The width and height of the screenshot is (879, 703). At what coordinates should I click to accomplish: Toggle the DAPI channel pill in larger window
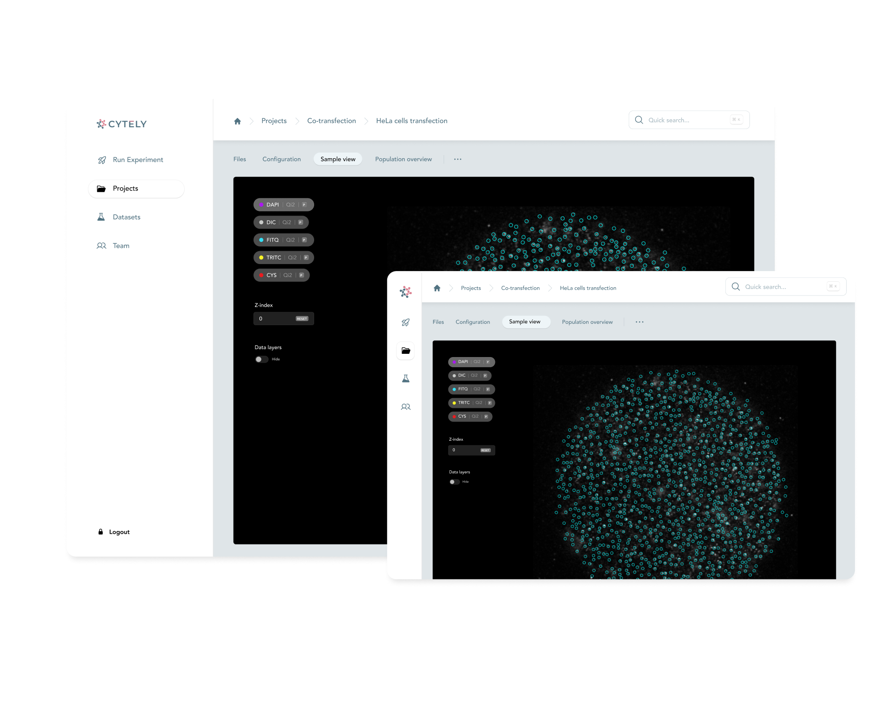(x=283, y=205)
